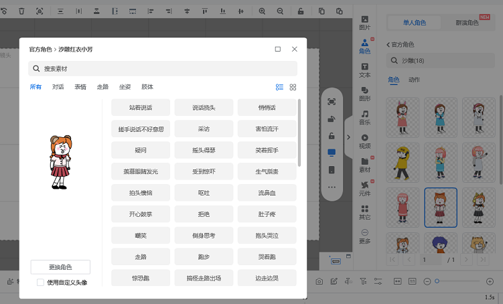Toggle the canvas lock in floating toolbar
Screen dimensions: 503x304
point(332,136)
